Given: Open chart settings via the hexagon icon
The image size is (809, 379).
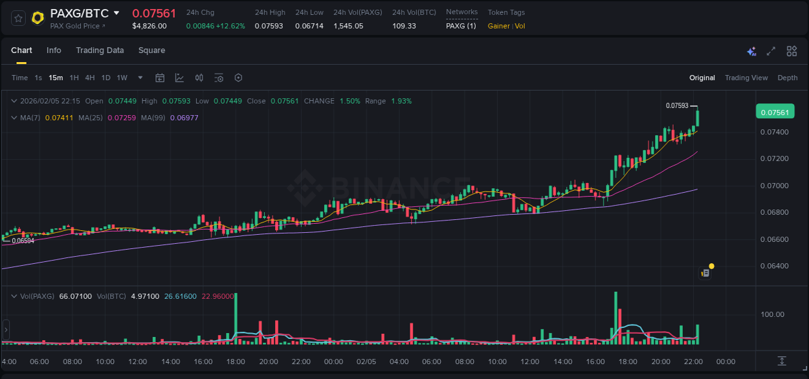Looking at the screenshot, I should (x=238, y=78).
